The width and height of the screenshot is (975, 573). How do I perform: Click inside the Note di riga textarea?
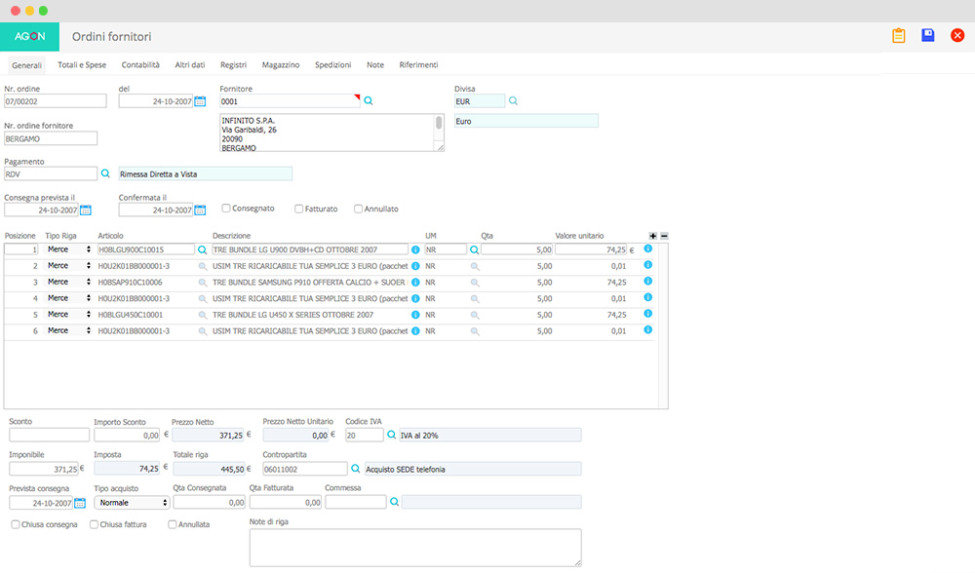tap(415, 548)
